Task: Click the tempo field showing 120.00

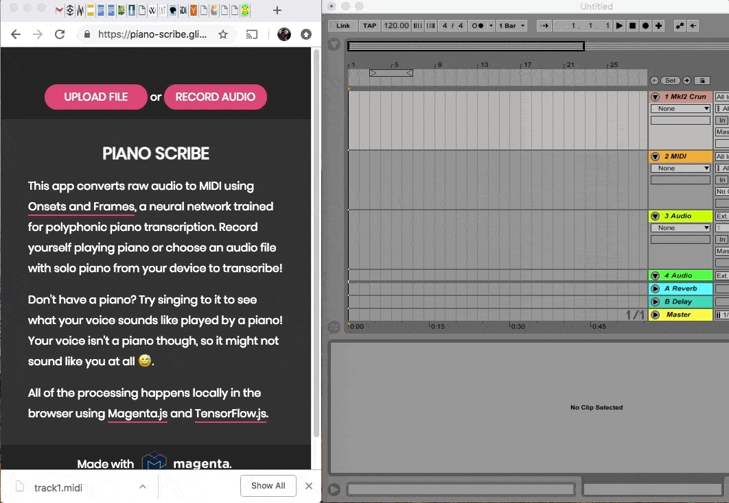Action: (x=396, y=26)
